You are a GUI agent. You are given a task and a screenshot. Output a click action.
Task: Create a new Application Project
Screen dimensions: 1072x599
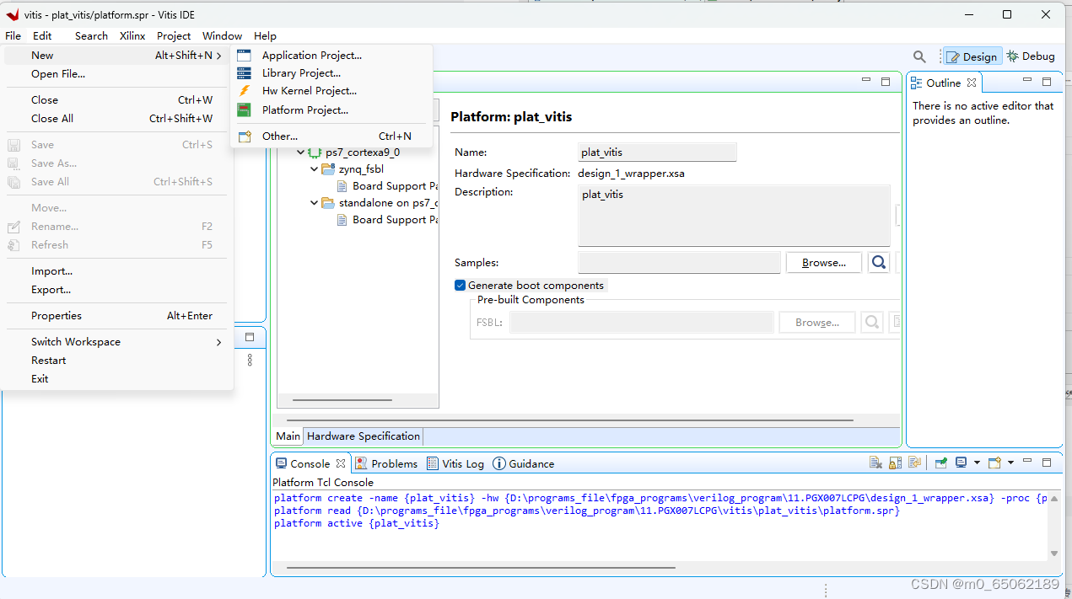click(312, 55)
